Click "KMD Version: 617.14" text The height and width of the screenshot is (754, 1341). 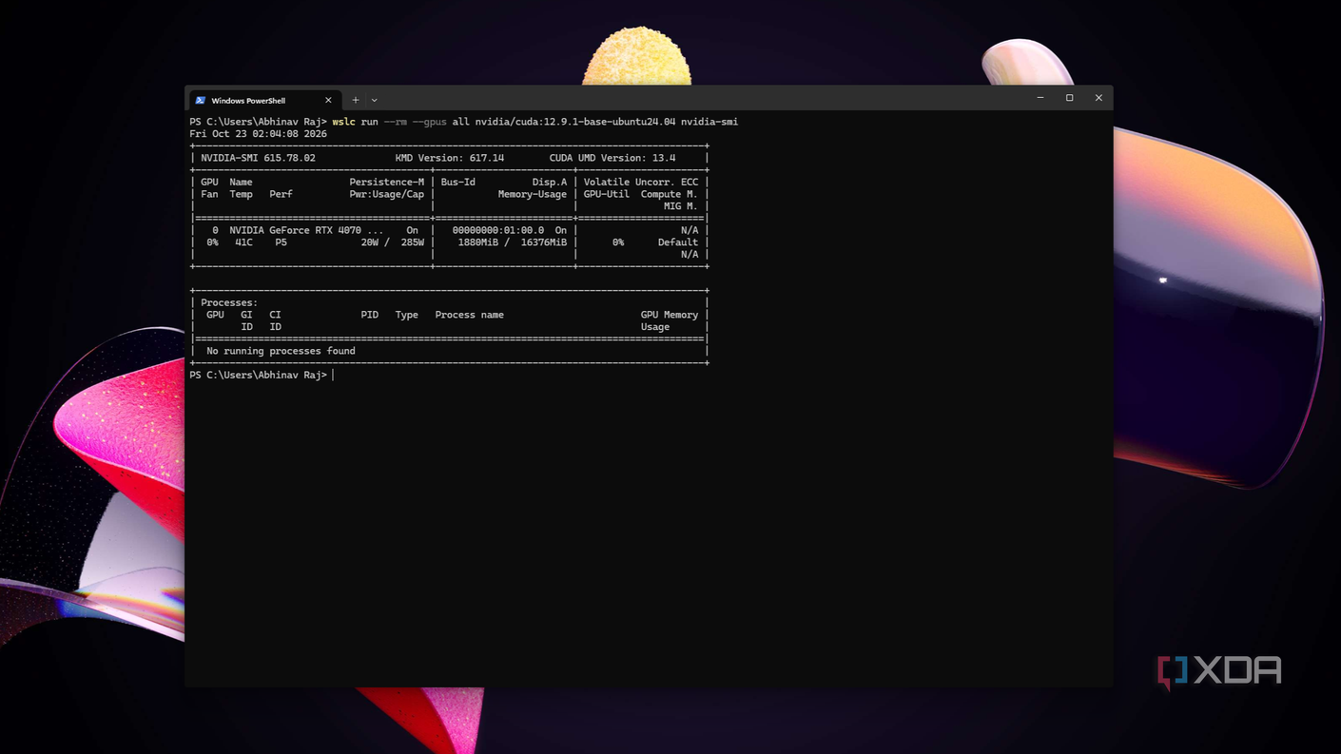(x=450, y=158)
